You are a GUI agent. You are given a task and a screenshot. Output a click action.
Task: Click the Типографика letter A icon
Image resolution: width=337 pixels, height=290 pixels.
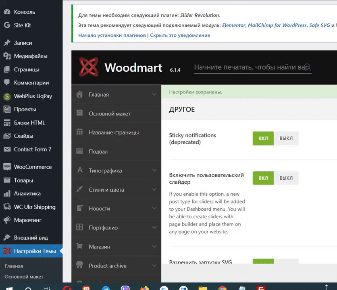click(x=80, y=170)
